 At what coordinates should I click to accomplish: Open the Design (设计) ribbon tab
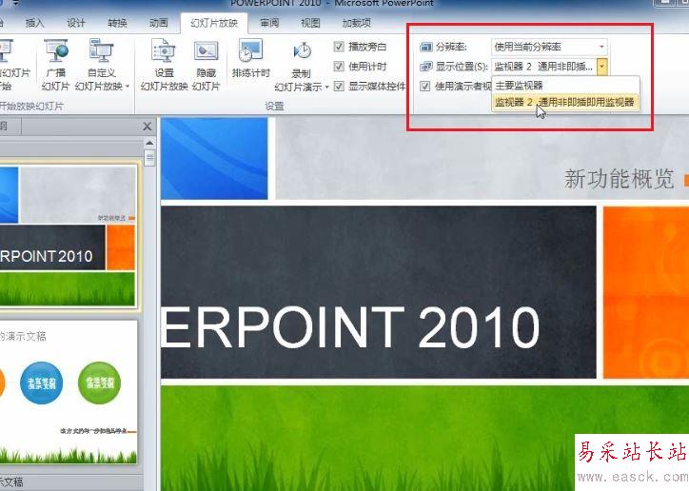(75, 23)
